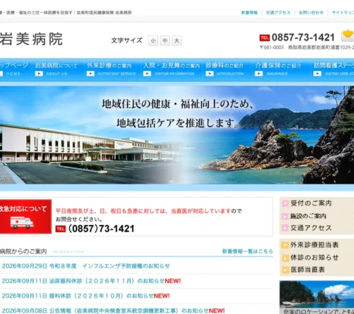This screenshot has height=314, width=354.
Task: Click the mail envelope icon
Action: (347, 35)
